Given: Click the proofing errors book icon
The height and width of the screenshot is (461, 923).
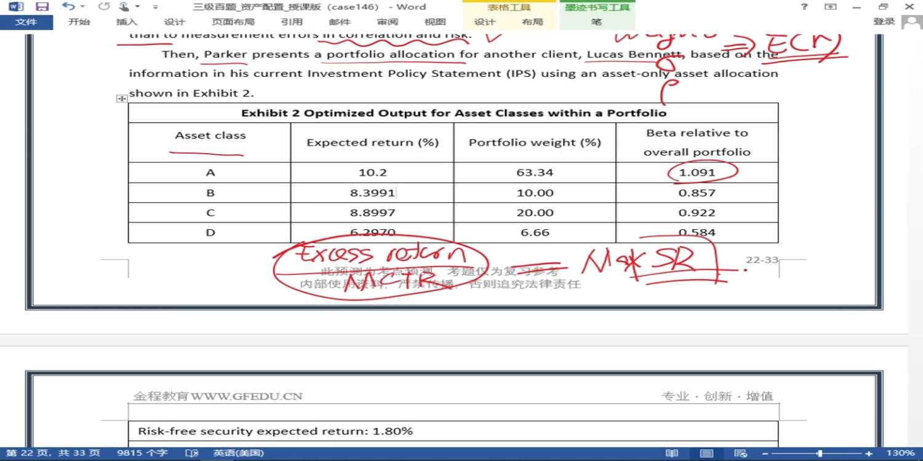Looking at the screenshot, I should pos(192,453).
